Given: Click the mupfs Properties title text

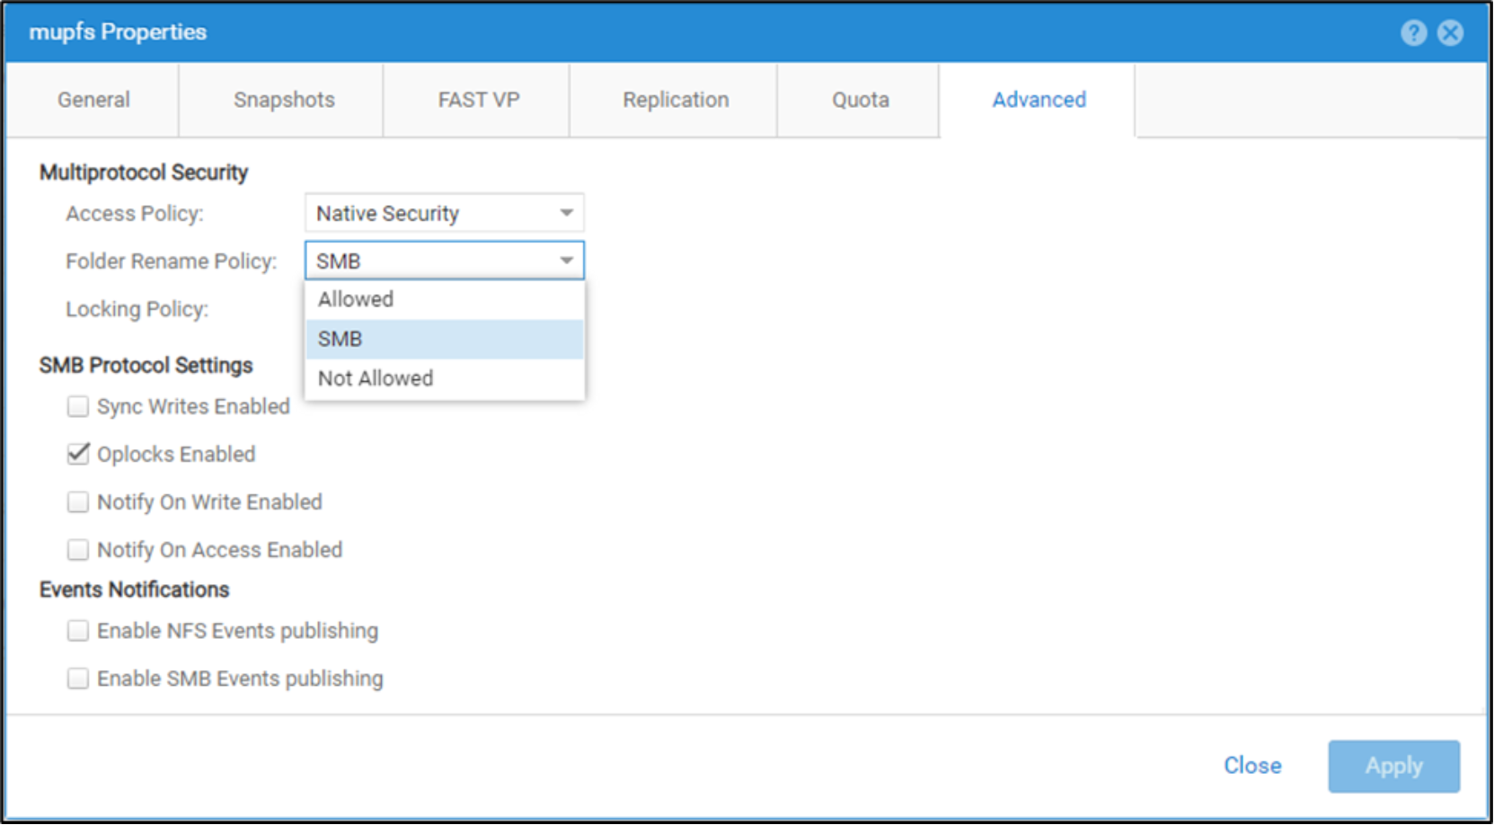Looking at the screenshot, I should [118, 32].
